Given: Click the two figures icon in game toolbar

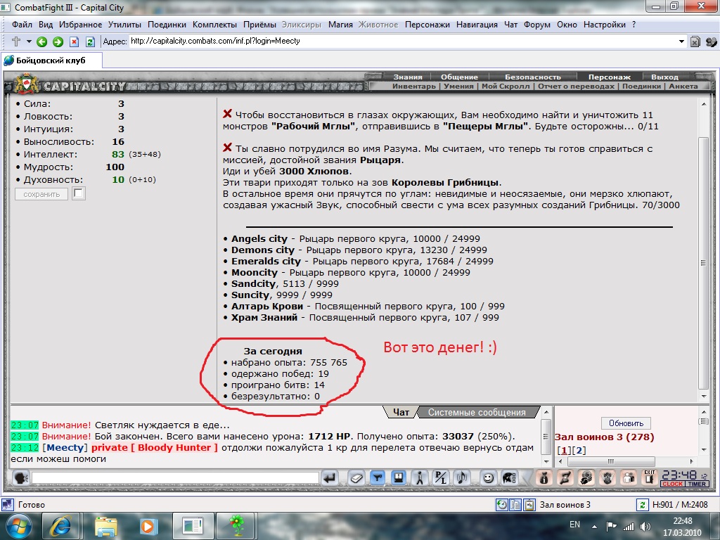Looking at the screenshot, I should [629, 478].
